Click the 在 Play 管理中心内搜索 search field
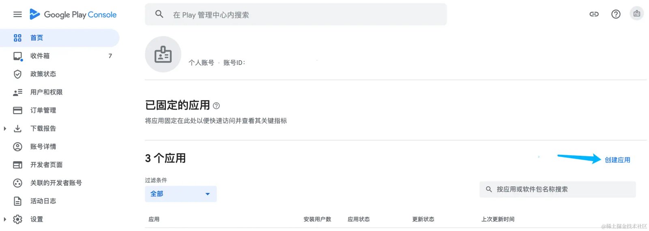Viewport: 649px width, 231px height. (296, 15)
